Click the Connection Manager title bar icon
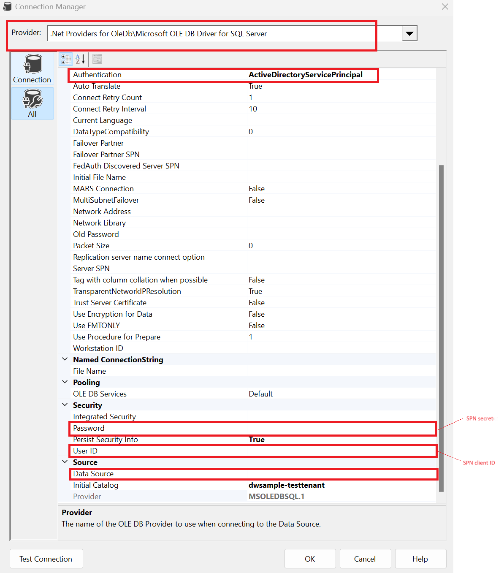Screen dimensions: 504x573 pyautogui.click(x=7, y=7)
